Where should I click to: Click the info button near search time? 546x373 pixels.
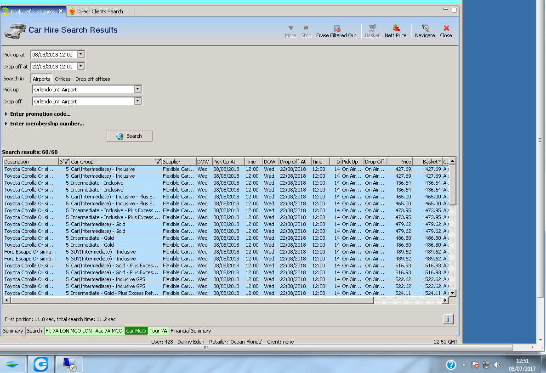tap(448, 319)
